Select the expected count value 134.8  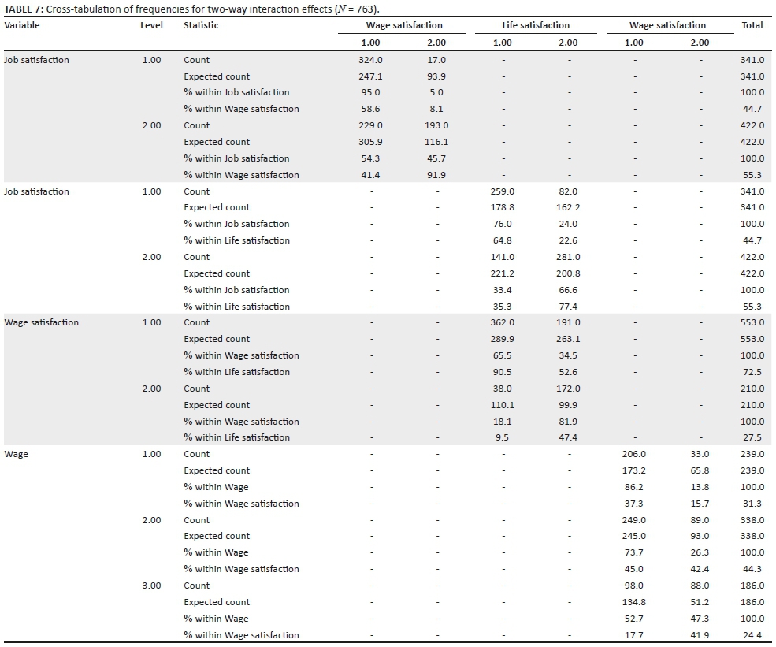(633, 602)
